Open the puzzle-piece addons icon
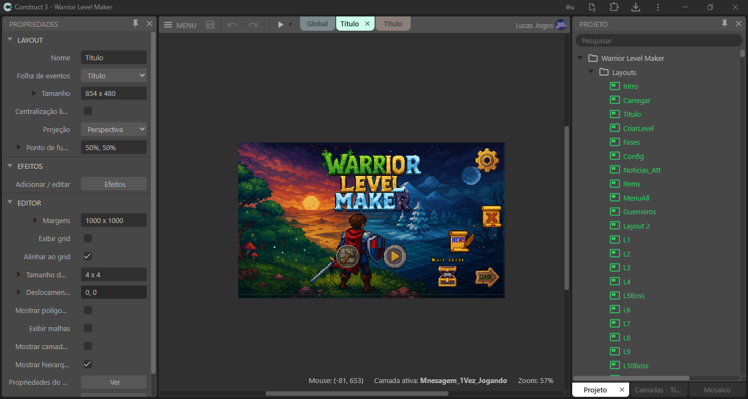The width and height of the screenshot is (748, 399). [x=614, y=7]
